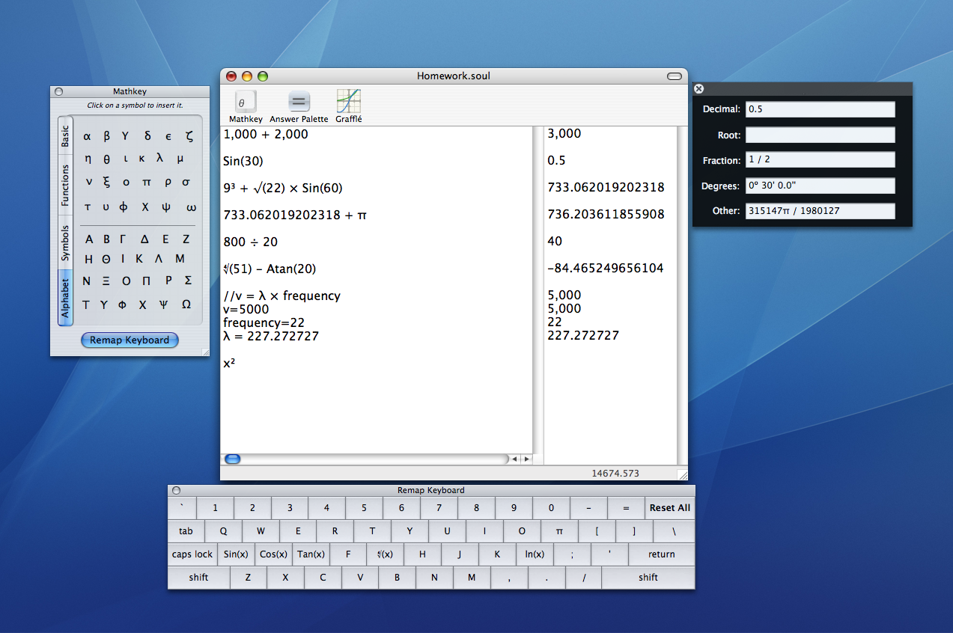
Task: Insert uppercase Delta Δ symbol
Action: [144, 239]
